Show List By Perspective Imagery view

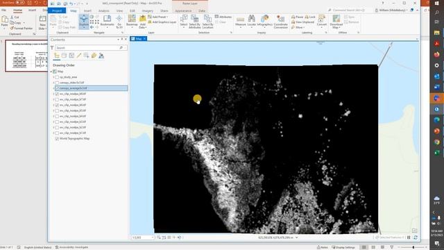coord(101,56)
